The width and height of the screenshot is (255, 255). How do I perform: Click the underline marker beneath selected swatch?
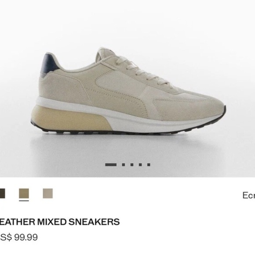(x=24, y=201)
